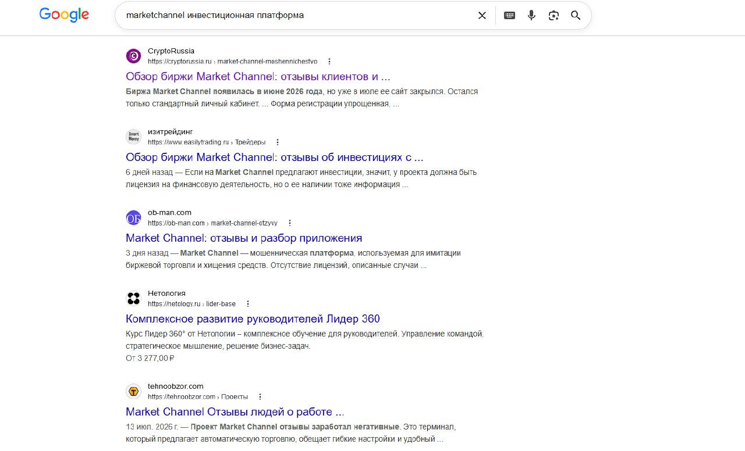The width and height of the screenshot is (745, 451).
Task: Click the ob-man.com site favicon
Action: (133, 217)
